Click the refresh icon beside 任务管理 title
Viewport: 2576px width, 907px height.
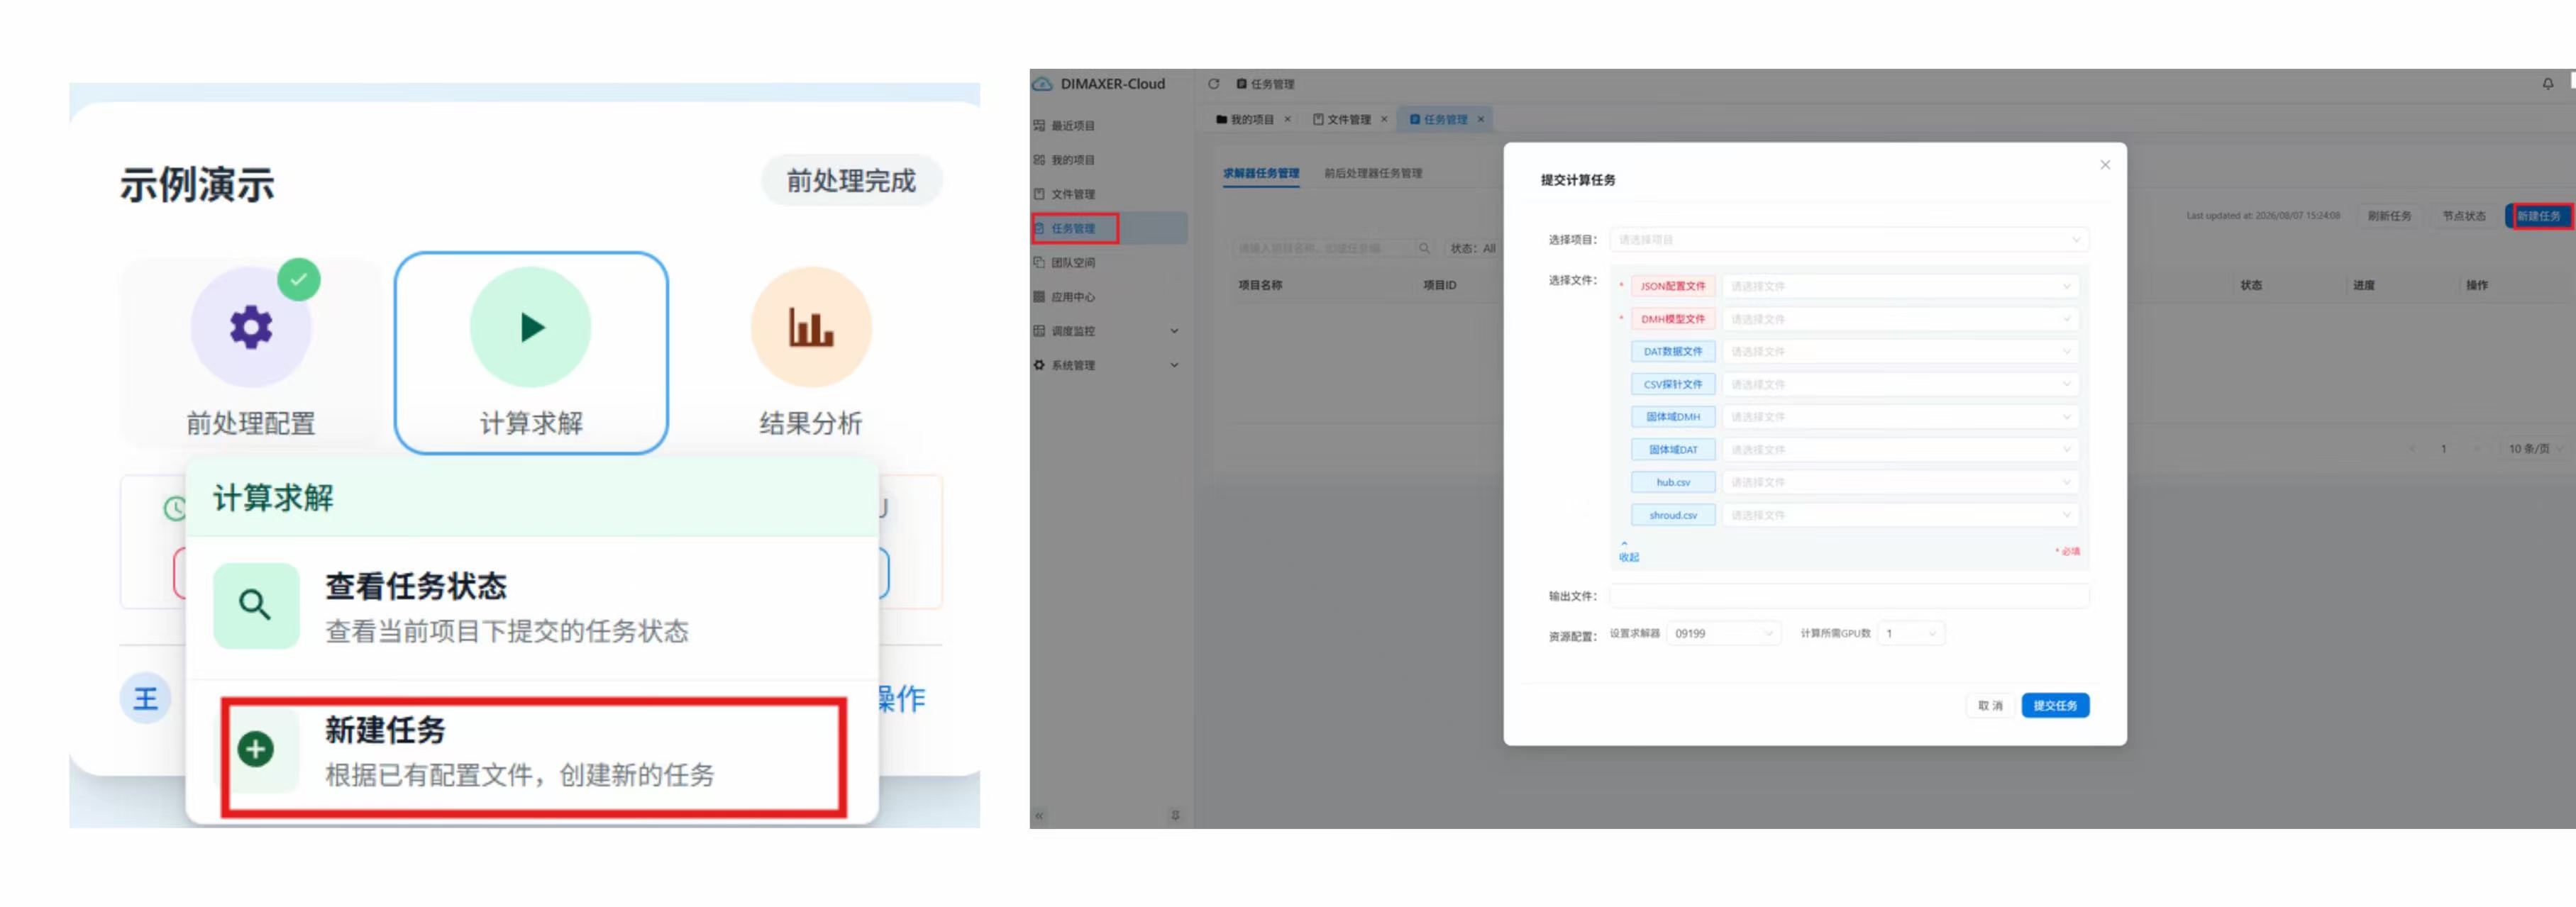point(1213,84)
